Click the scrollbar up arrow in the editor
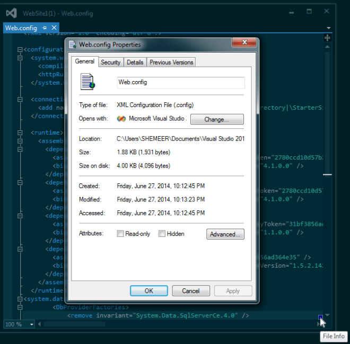 327,47
